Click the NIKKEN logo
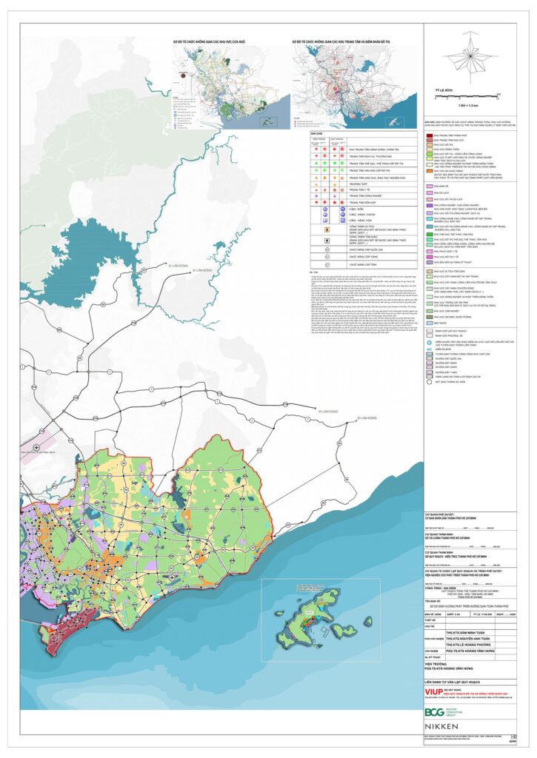This screenshot has width=537, height=758. pos(441,727)
